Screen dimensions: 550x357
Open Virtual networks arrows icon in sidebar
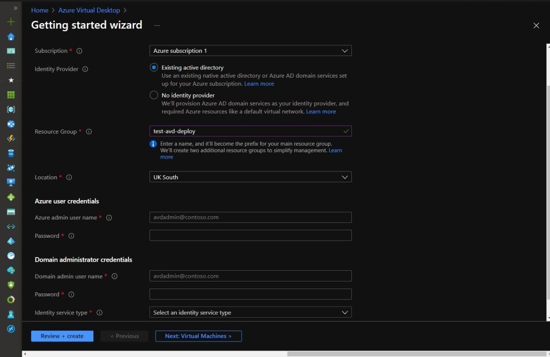click(x=11, y=226)
